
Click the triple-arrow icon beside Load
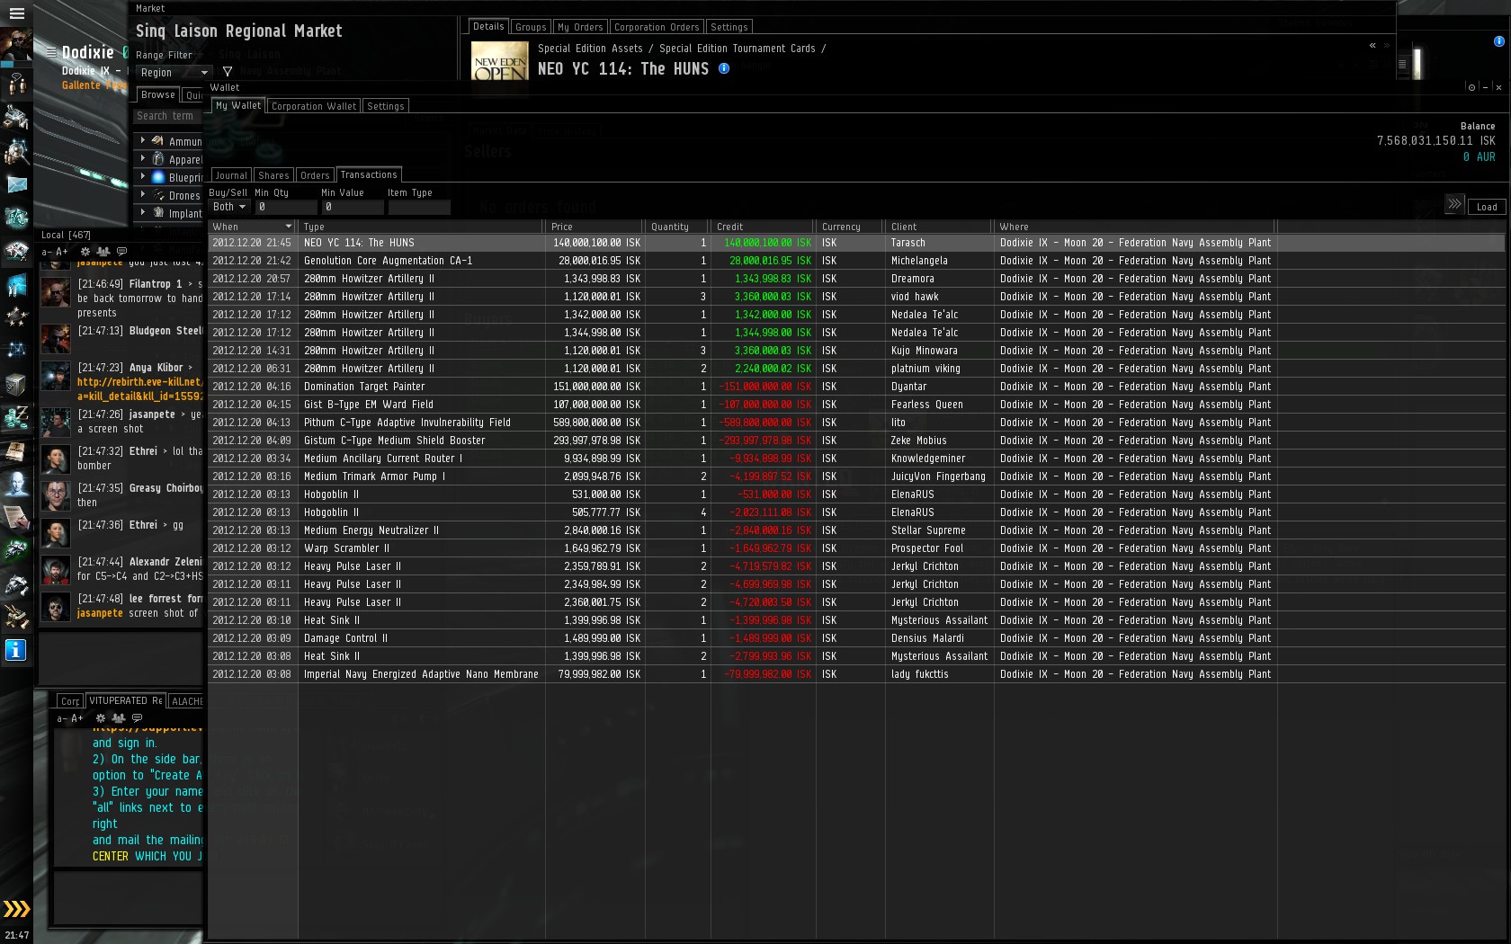click(1454, 205)
